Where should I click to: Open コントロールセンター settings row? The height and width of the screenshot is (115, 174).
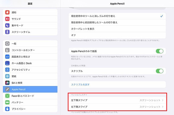(30, 50)
